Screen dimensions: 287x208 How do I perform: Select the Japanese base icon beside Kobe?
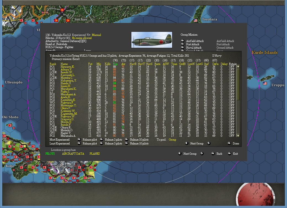point(21,167)
